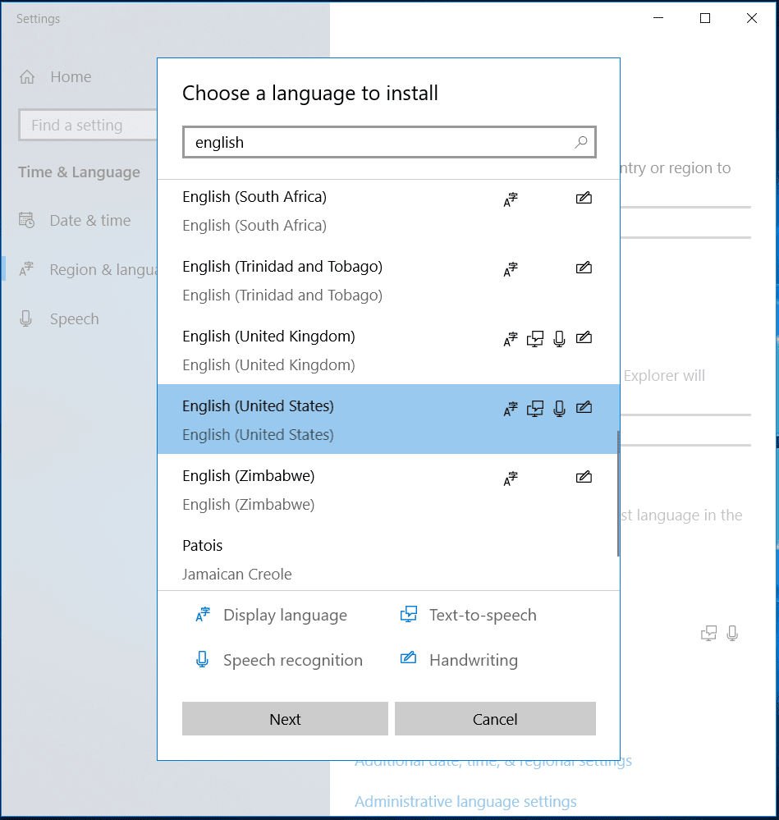Click handwriting icon on English (Trinidad and Tobago)

coord(584,268)
